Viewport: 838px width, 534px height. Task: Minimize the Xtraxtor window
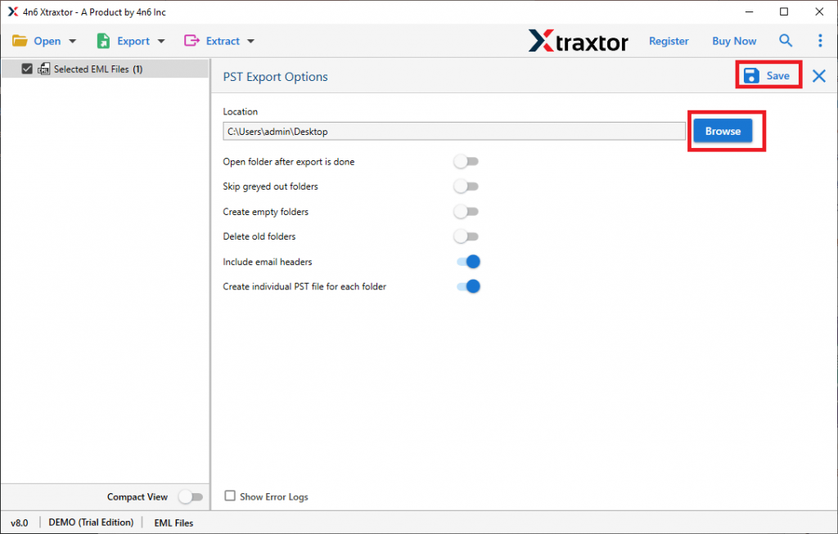(x=750, y=11)
